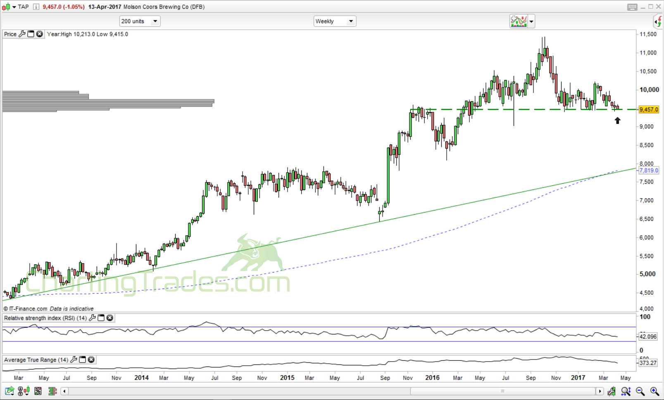Open the Price panel wrench settings

click(x=22, y=34)
